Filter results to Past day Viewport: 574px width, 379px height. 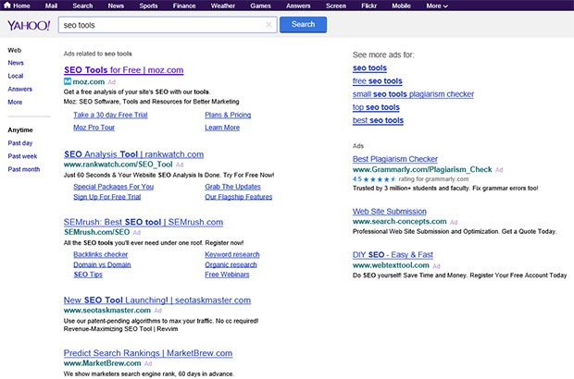tap(20, 143)
